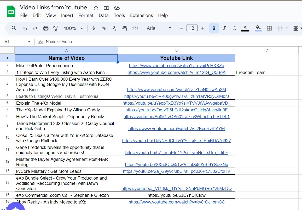Image resolution: width=302 pixels, height=210 pixels.
Task: Open the Tahoe Mastermind 2020 YouTube link
Action: click(176, 129)
